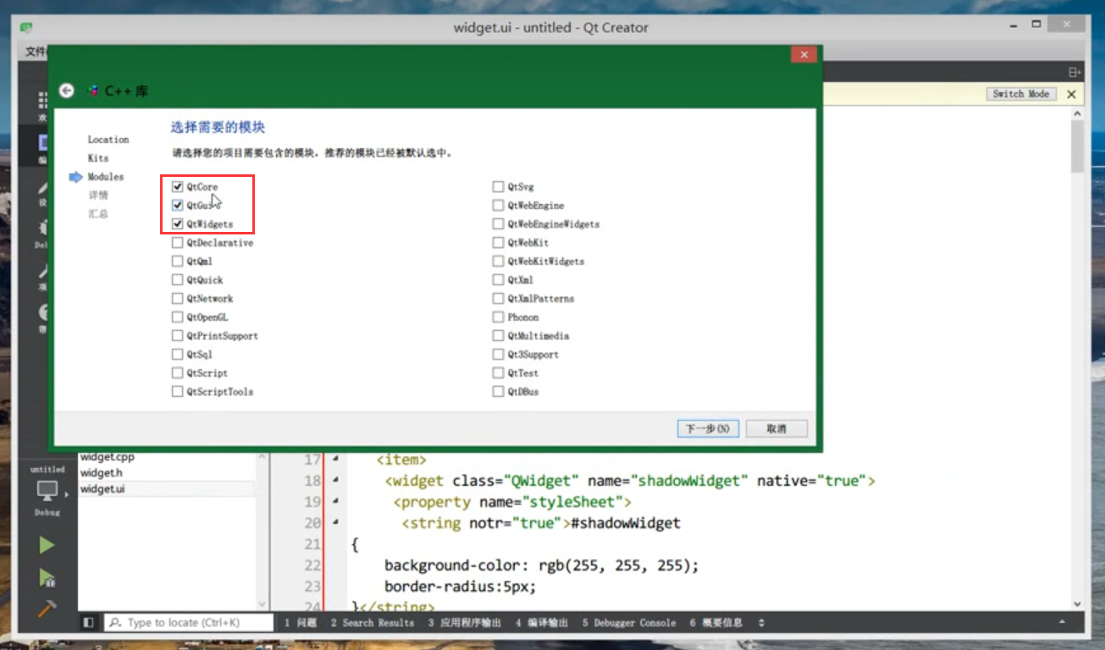Click the editor's vertical scrollbar thumb

coord(1077,146)
